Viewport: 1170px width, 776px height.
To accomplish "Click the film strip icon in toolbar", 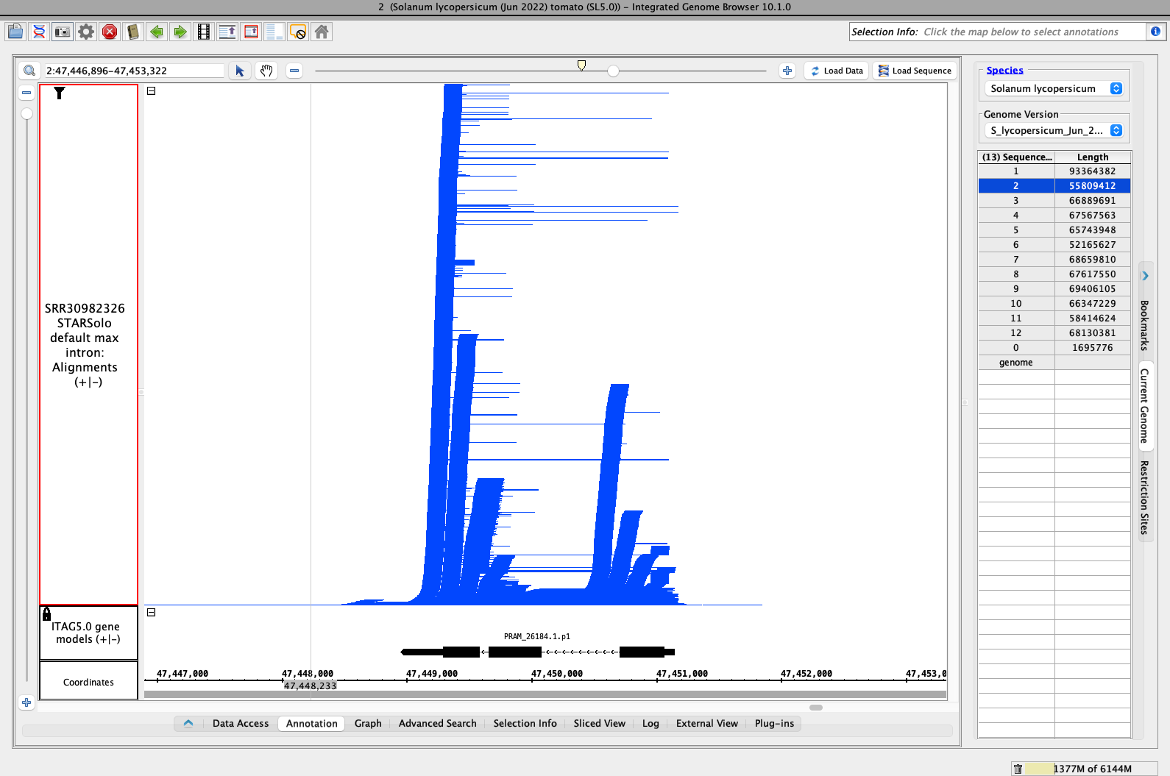I will (x=204, y=32).
